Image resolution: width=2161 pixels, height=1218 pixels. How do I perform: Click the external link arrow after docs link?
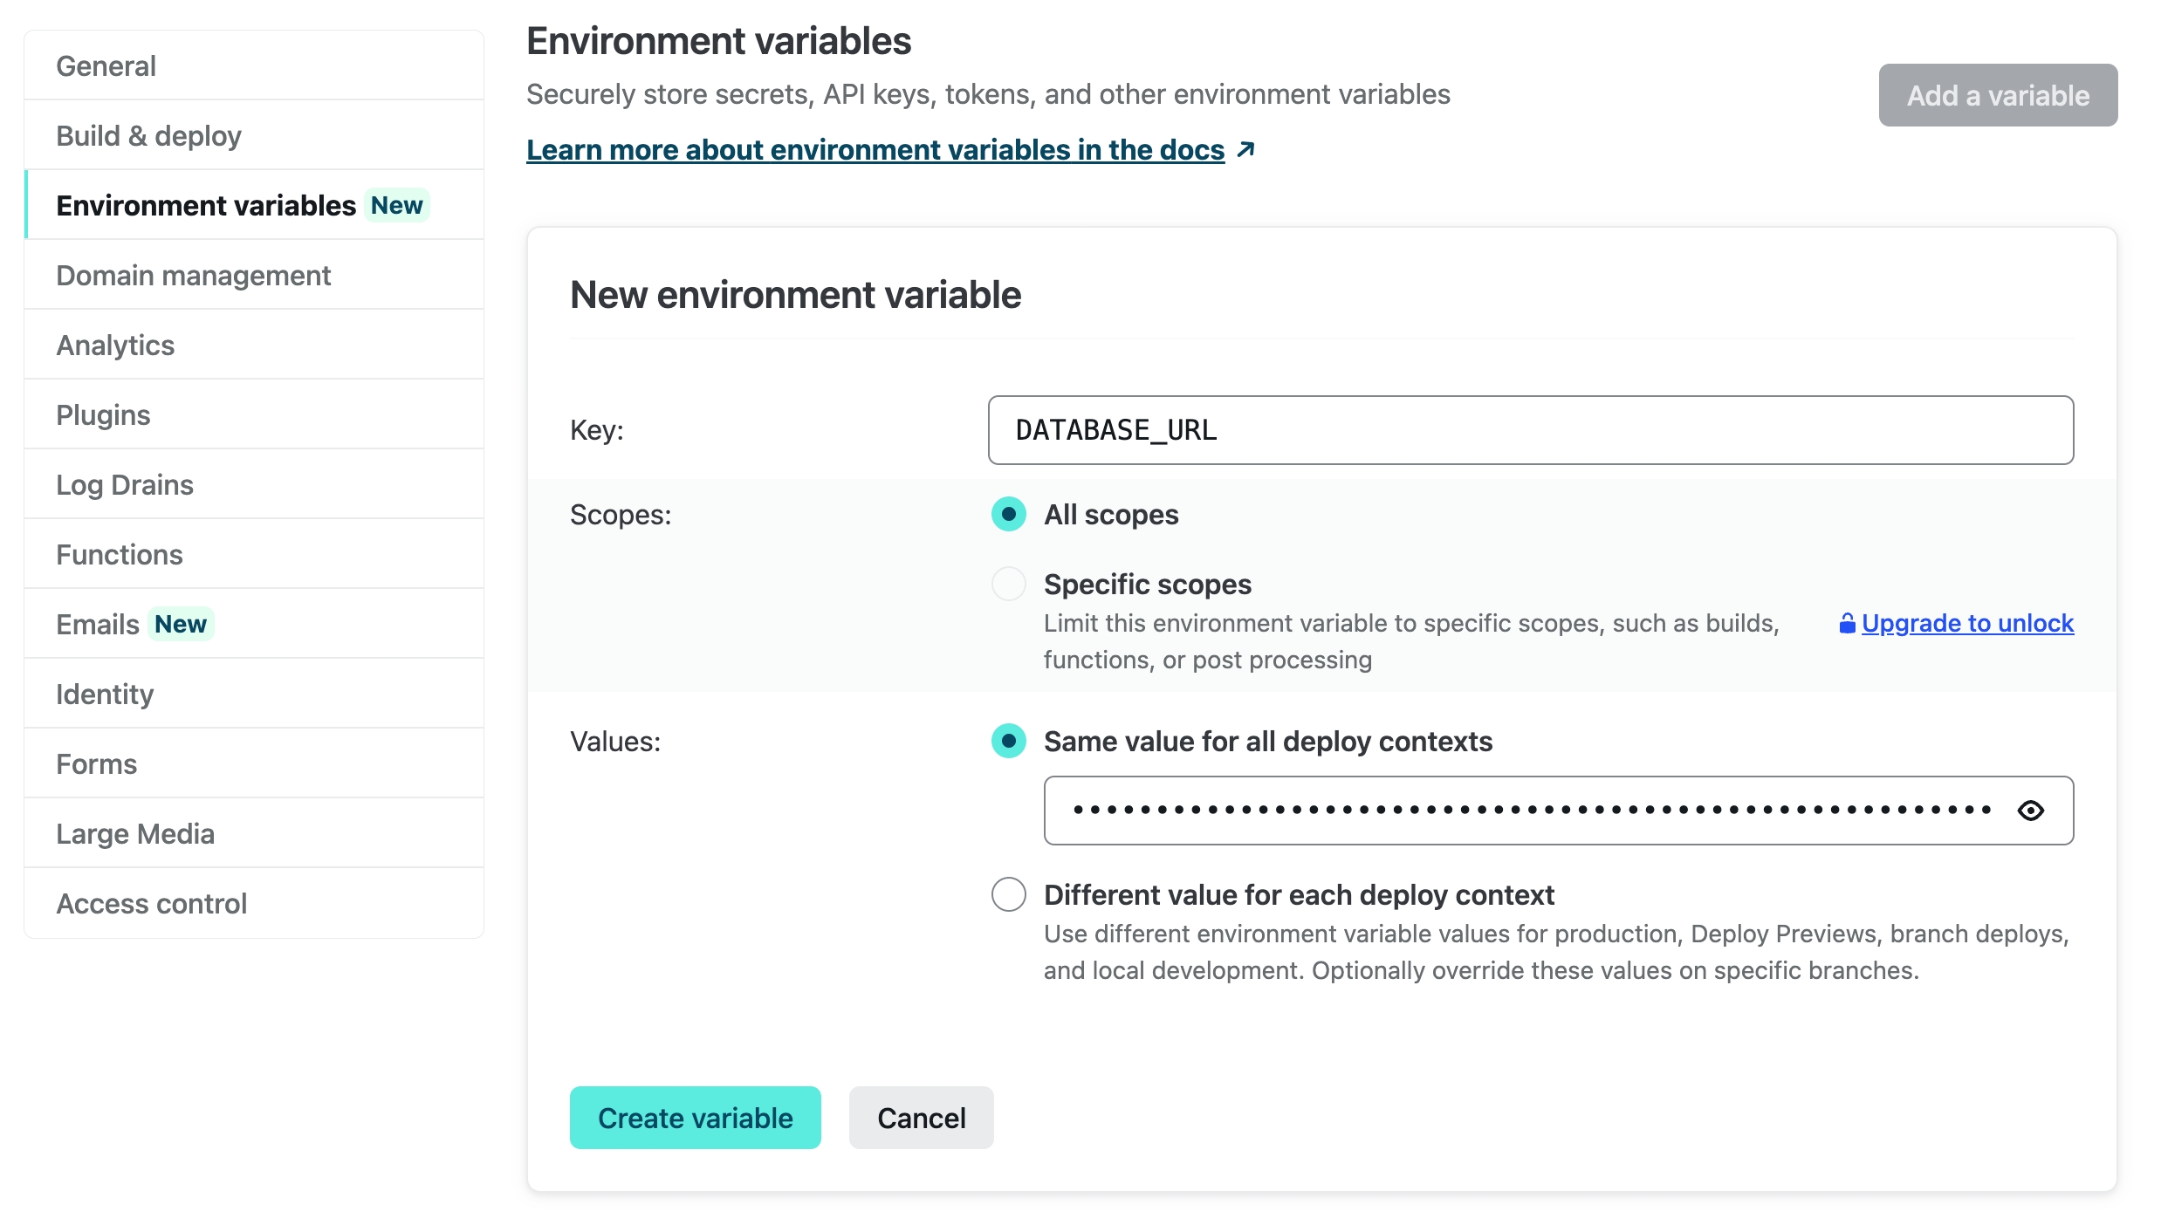coord(1246,150)
